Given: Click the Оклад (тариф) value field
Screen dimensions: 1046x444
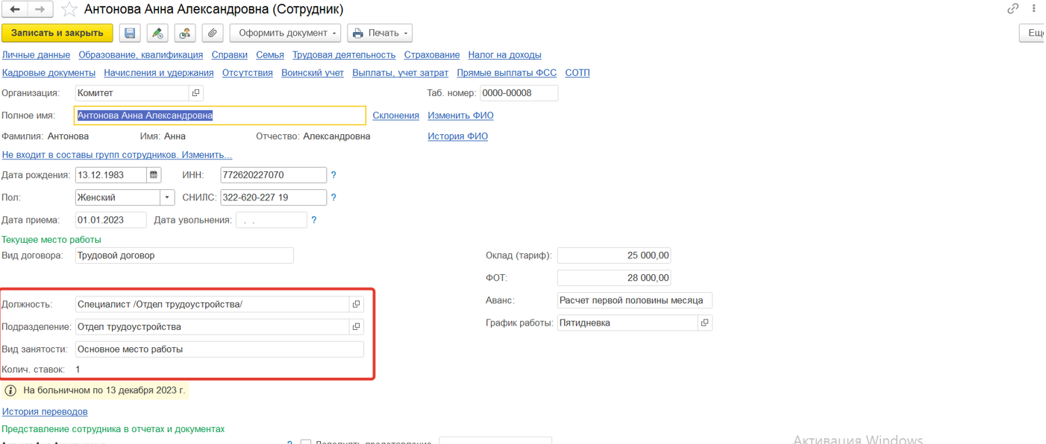Looking at the screenshot, I should click(613, 256).
